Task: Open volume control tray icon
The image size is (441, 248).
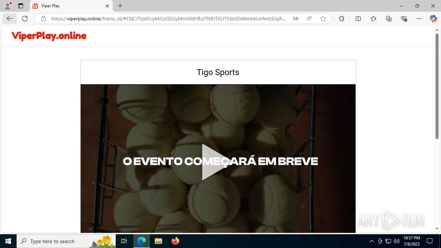Action: pos(397,241)
